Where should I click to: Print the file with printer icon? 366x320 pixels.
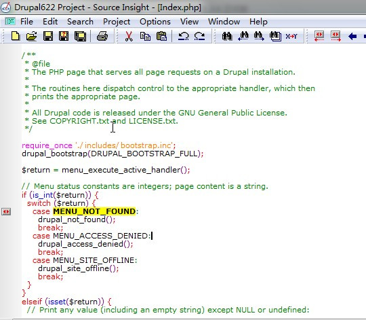pos(102,36)
